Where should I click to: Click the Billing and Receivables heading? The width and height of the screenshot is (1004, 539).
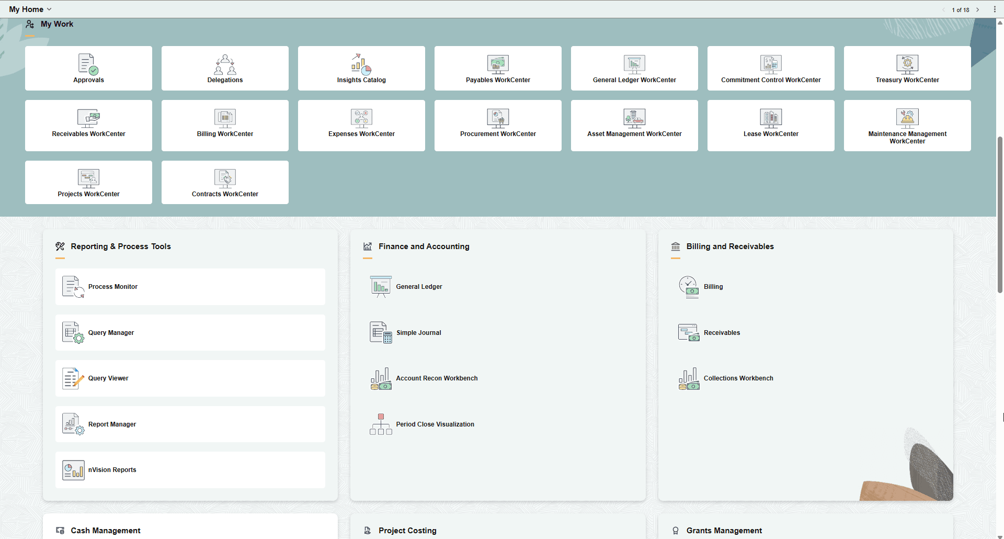[730, 246]
